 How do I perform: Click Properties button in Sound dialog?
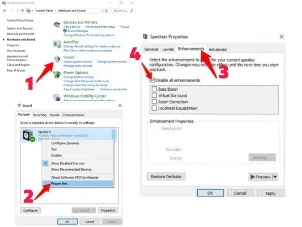[x=108, y=210]
